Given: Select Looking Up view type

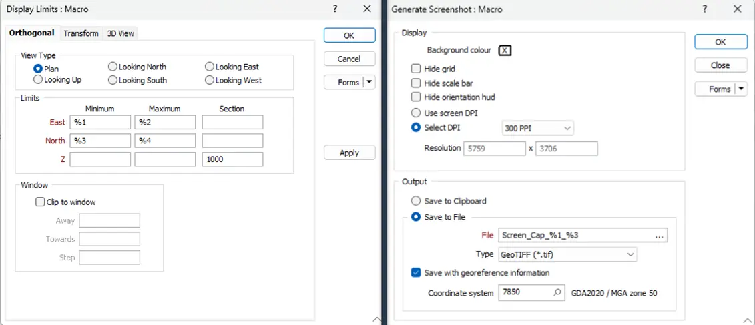Looking at the screenshot, I should 38,79.
